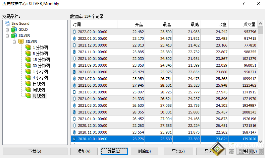Click the 下载 download button
Viewport: 265px width, 158px height.
point(35,151)
